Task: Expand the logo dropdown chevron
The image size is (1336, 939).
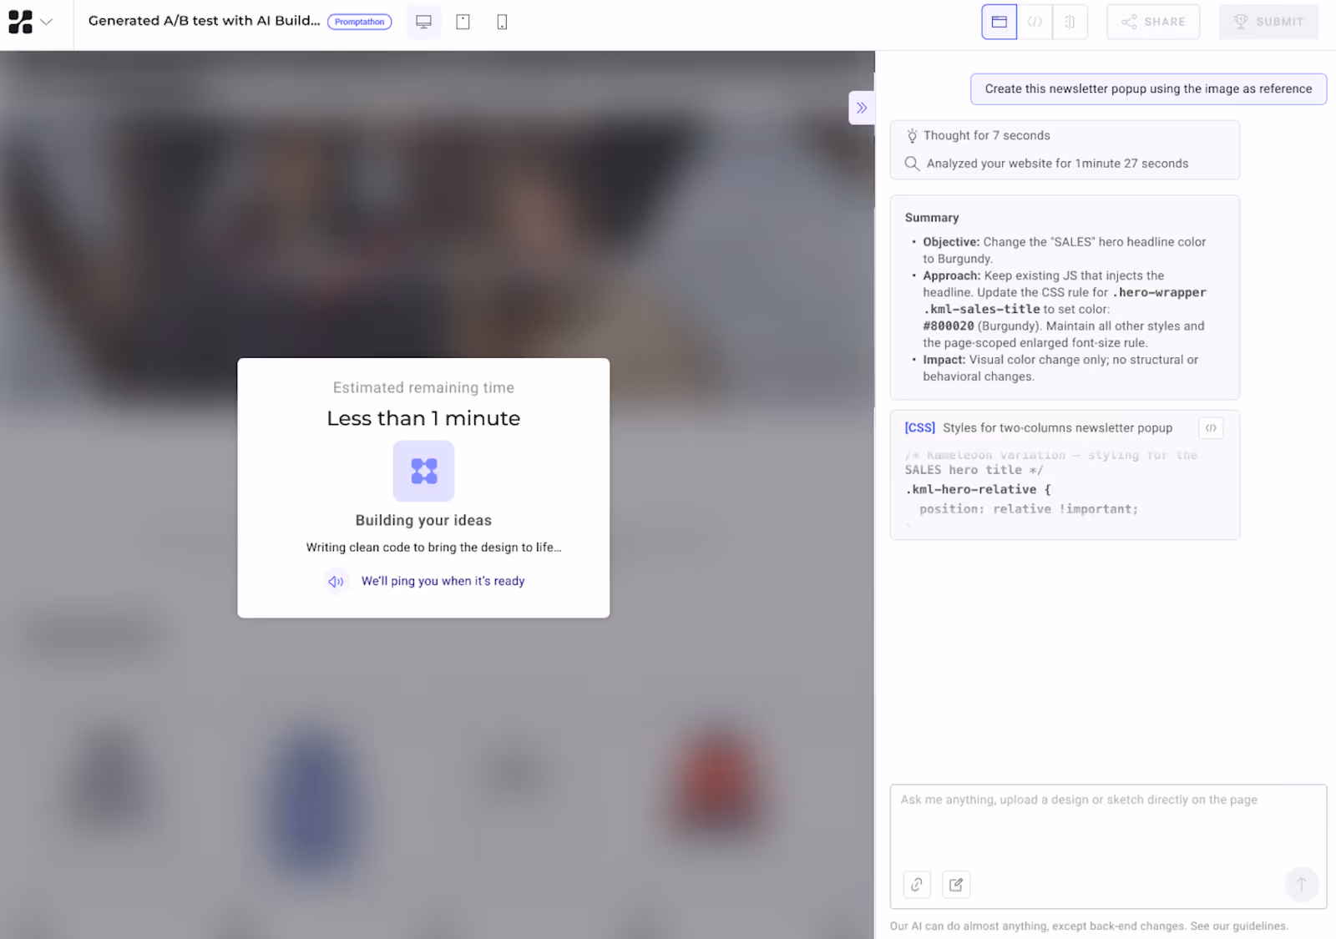Action: [x=47, y=22]
